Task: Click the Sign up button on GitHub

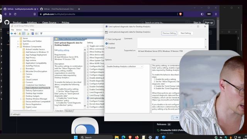Action: pos(208,22)
